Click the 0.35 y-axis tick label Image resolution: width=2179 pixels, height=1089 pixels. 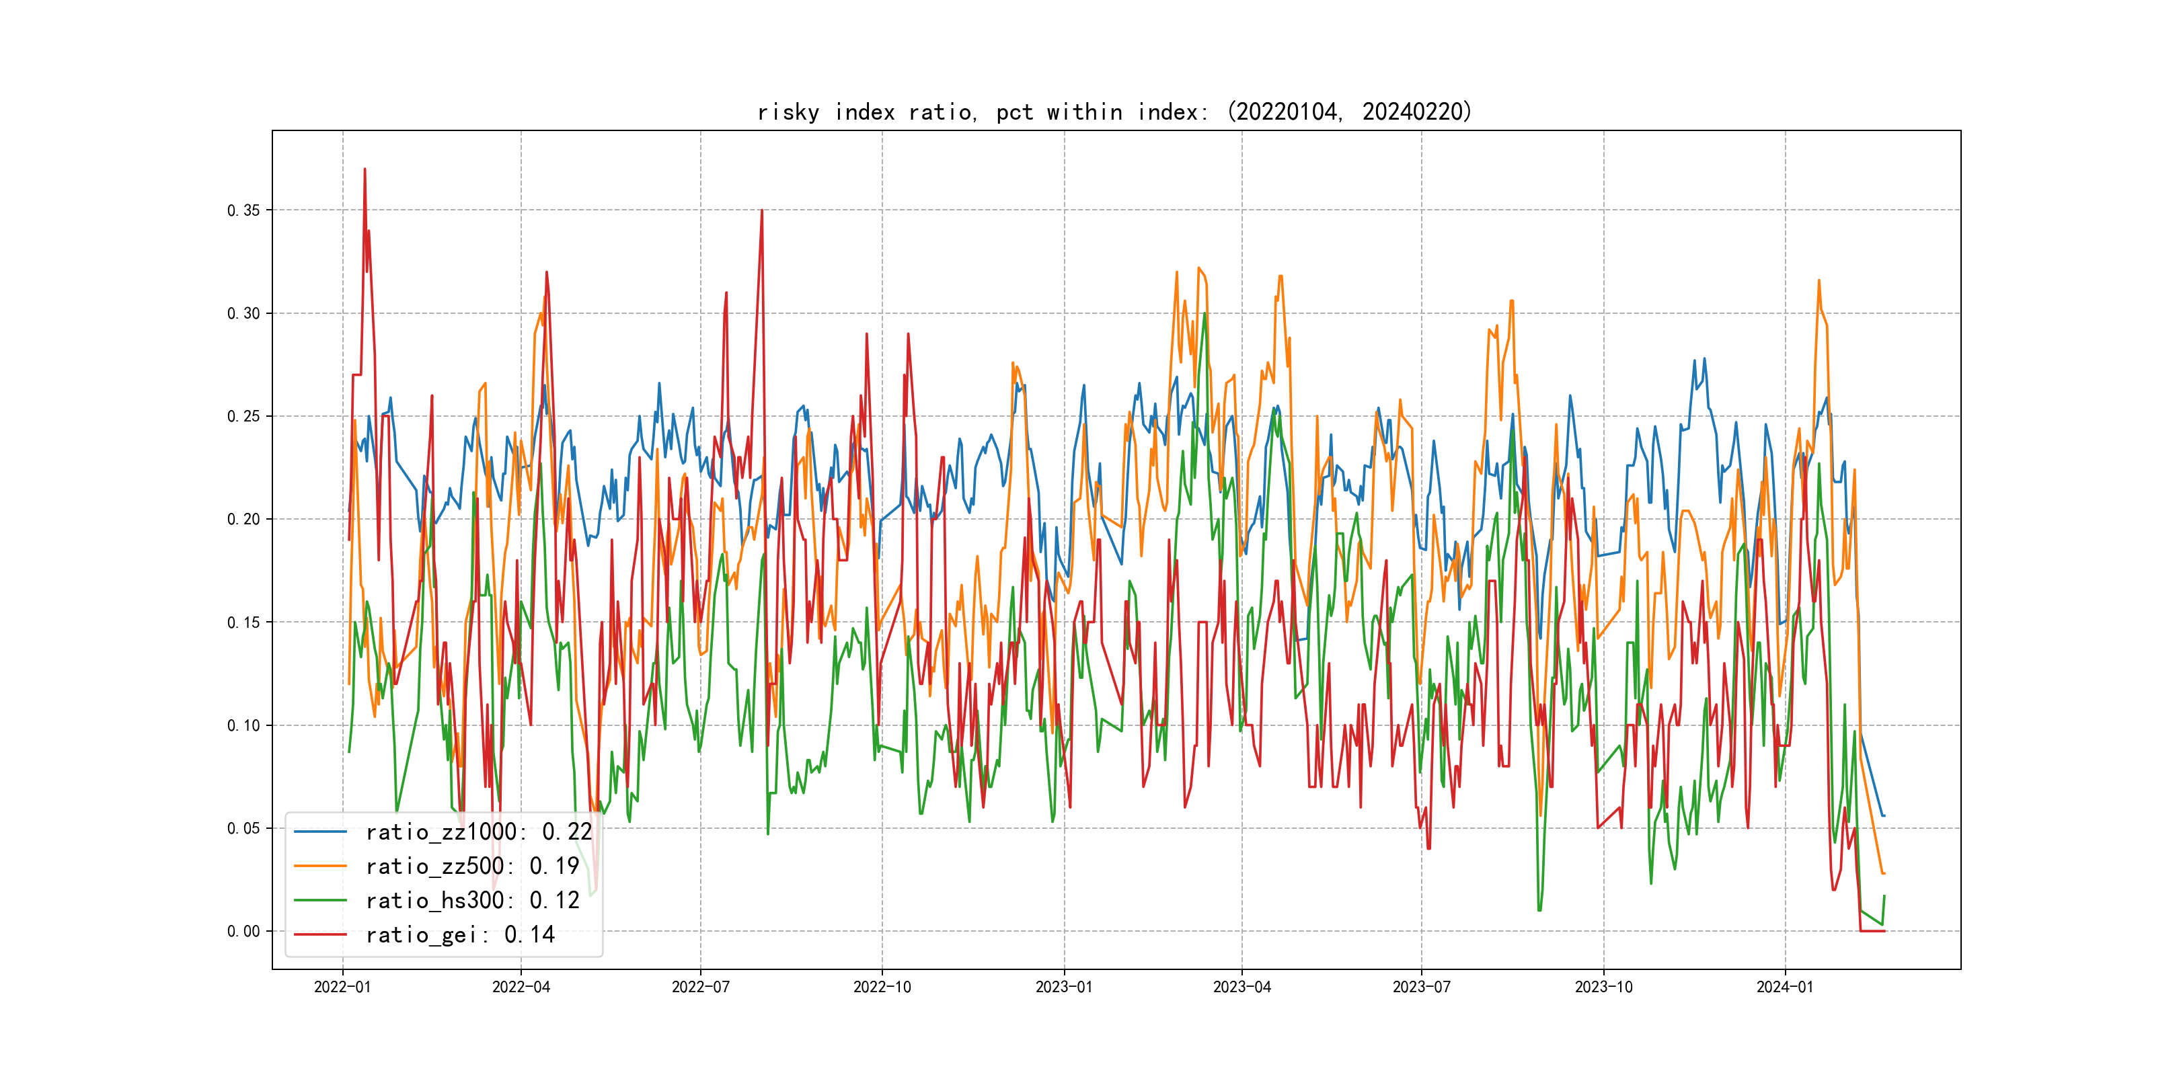tap(243, 210)
